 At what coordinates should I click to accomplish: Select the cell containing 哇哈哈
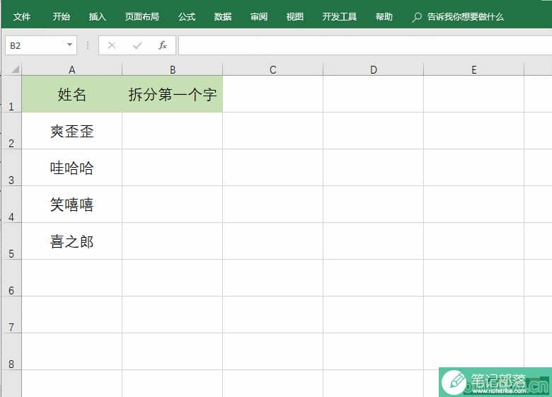[x=71, y=168]
